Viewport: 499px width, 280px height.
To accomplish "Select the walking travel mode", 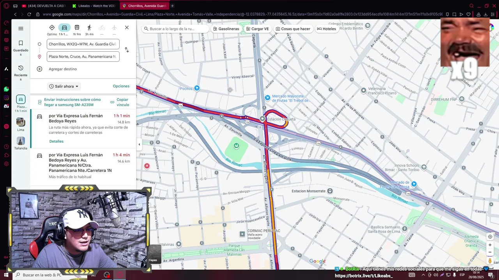I will 89,30.
